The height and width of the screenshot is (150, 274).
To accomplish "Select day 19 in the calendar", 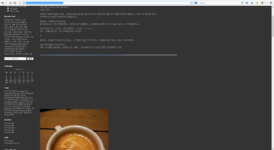I will coord(6,81).
